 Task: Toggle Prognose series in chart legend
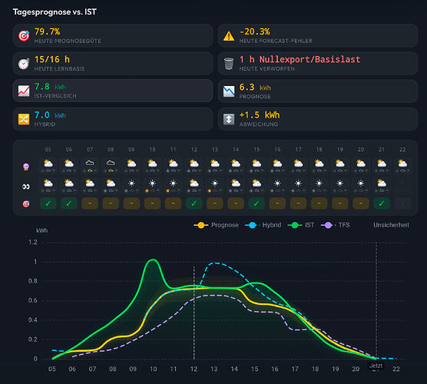point(217,225)
